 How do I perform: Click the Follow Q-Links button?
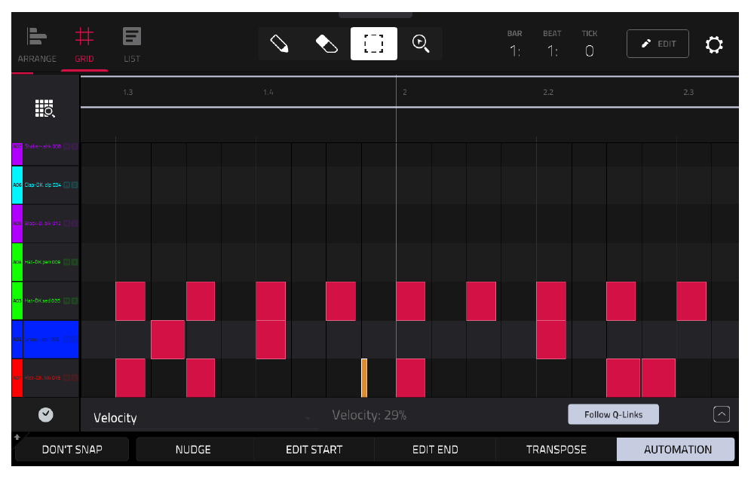click(613, 414)
